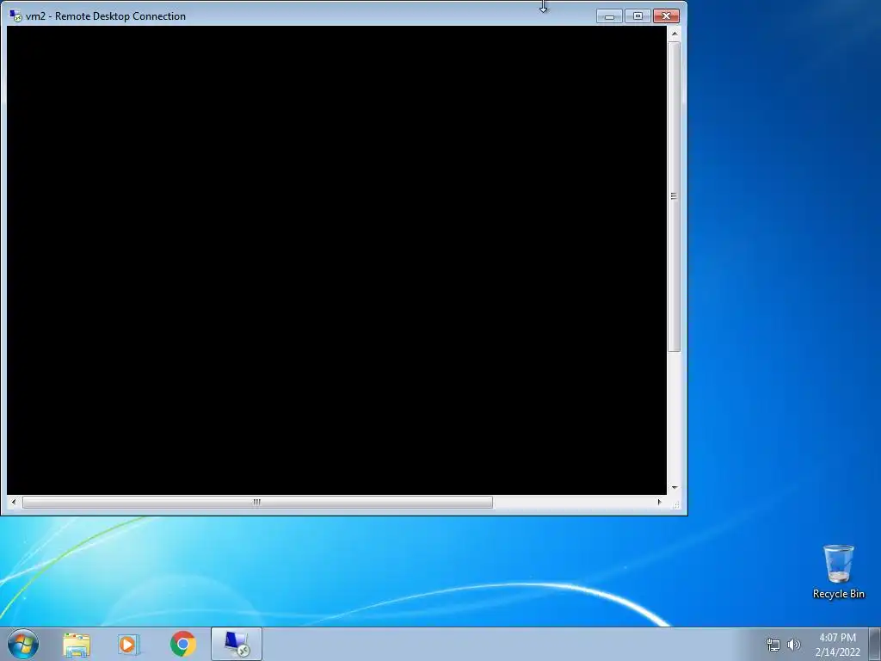Click Remote Desktop Connection title bar icon
Viewport: 881px width, 661px height.
pyautogui.click(x=15, y=15)
